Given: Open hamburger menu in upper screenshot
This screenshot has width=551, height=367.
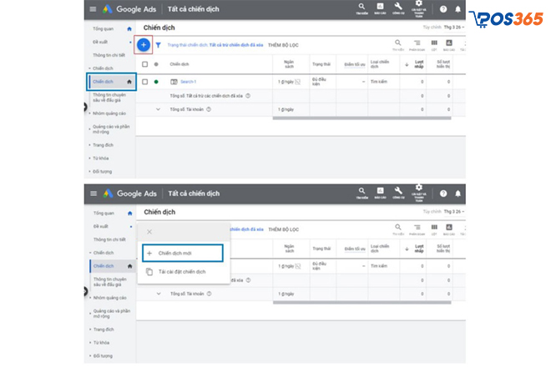Looking at the screenshot, I should [93, 9].
